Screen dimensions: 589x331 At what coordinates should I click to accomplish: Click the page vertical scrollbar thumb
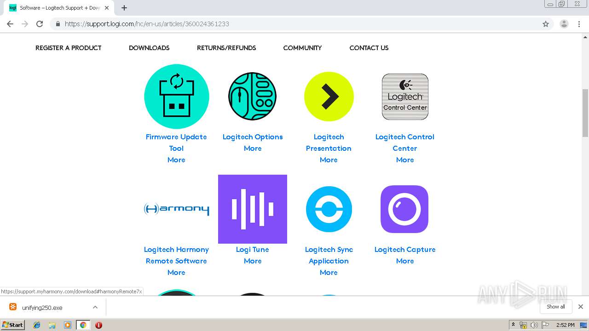point(585,113)
